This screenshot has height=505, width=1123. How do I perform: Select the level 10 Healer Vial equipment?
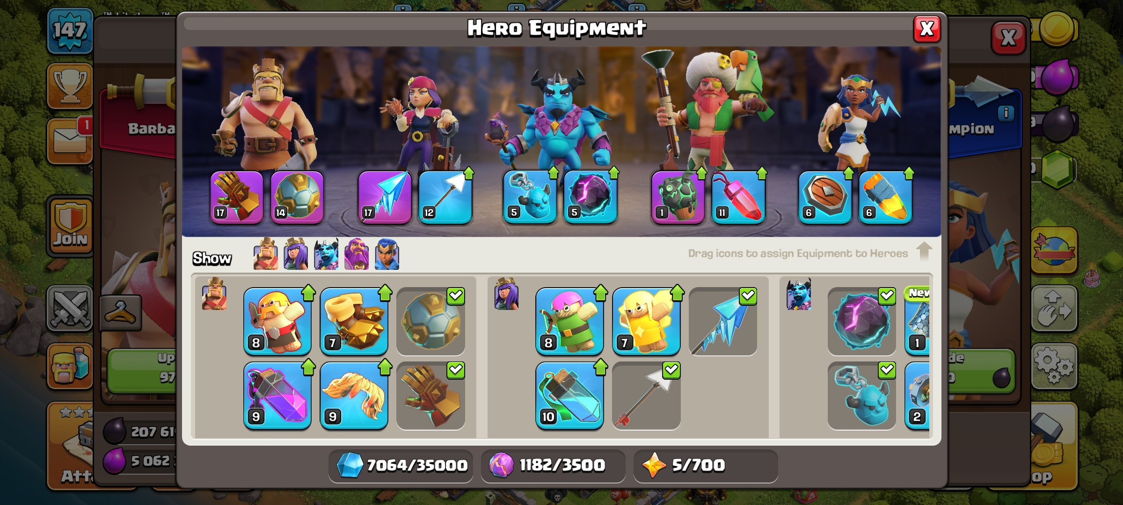coord(569,396)
